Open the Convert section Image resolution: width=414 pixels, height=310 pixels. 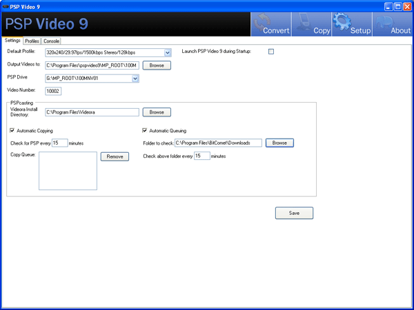[x=271, y=24]
